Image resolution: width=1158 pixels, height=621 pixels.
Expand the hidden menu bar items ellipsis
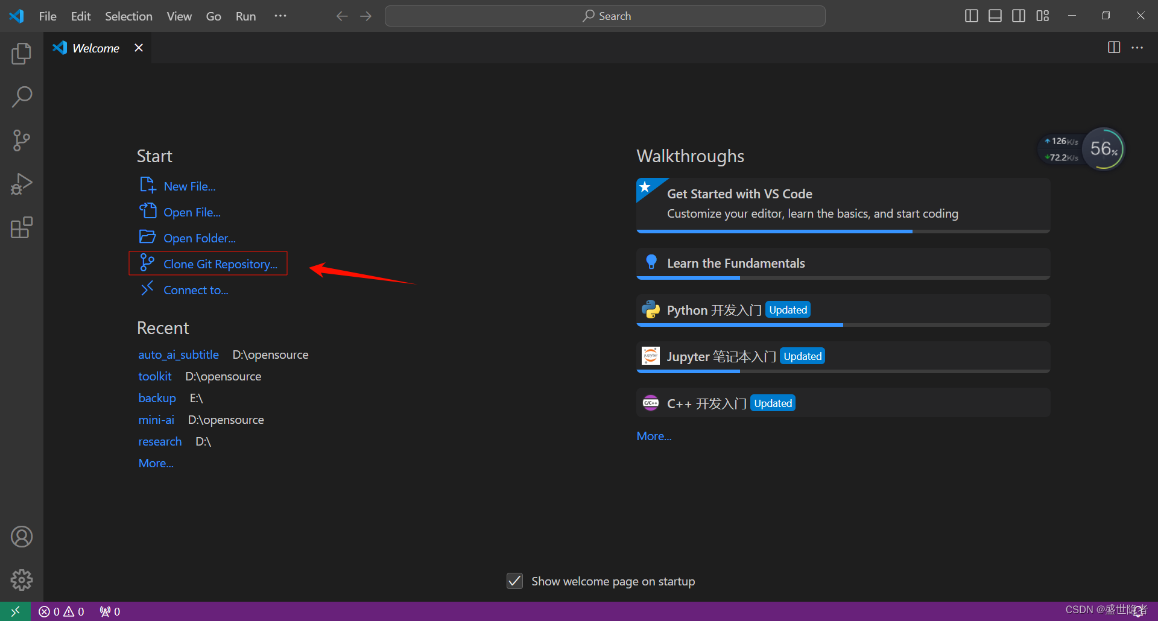click(280, 16)
